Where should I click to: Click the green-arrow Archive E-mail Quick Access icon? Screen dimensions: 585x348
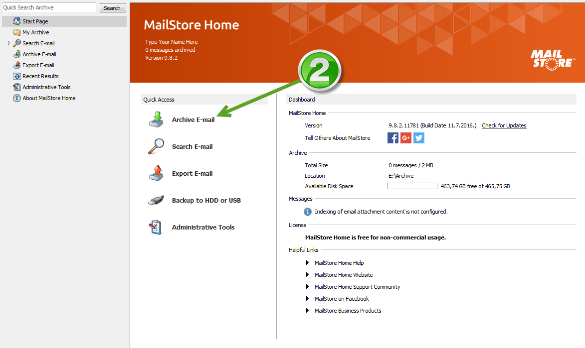pos(156,119)
